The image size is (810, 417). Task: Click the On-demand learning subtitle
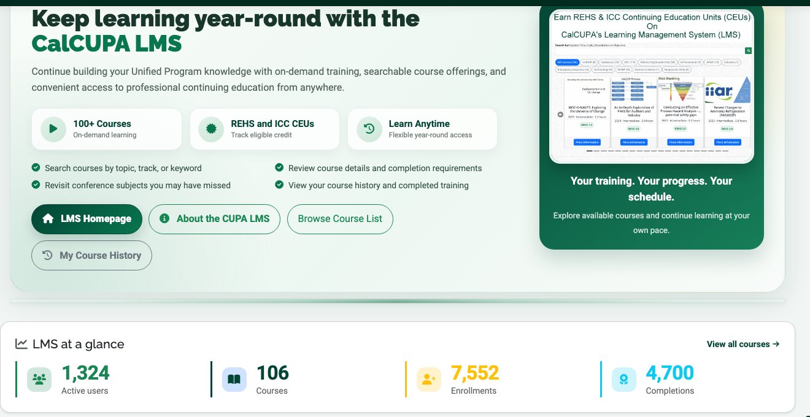(105, 135)
